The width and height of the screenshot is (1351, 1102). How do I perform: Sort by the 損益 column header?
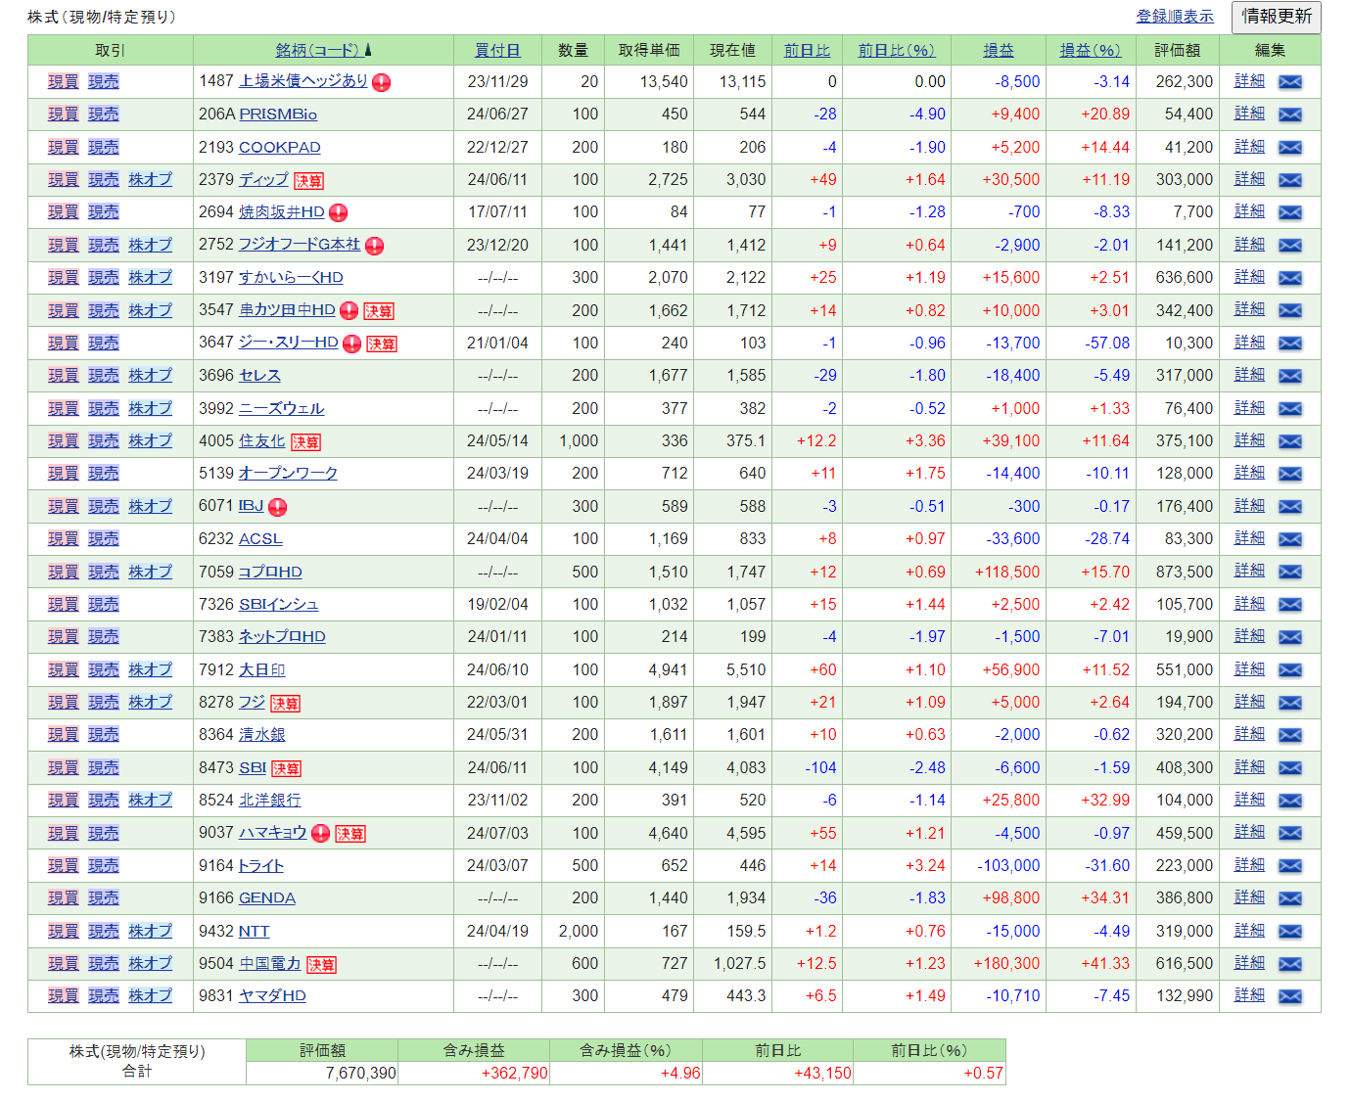pyautogui.click(x=999, y=51)
